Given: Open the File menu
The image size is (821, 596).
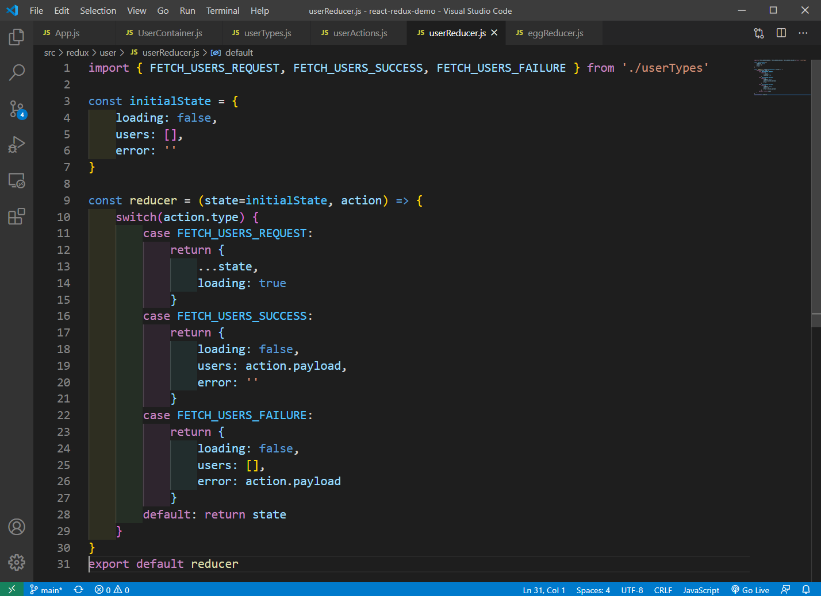Looking at the screenshot, I should [x=36, y=10].
